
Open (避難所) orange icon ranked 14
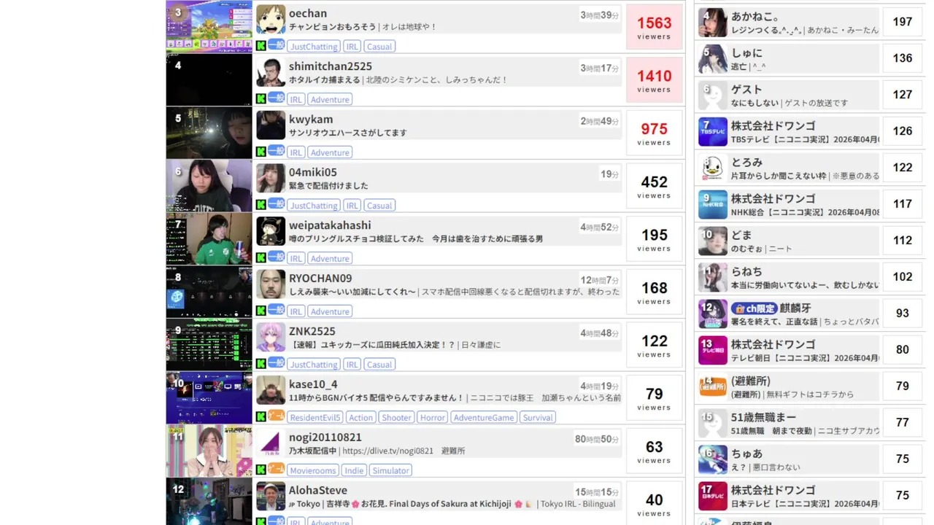pos(713,386)
